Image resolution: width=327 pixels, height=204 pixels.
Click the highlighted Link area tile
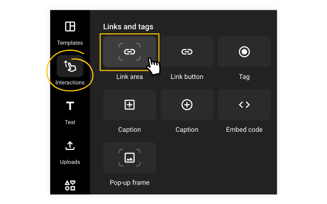pos(129,52)
